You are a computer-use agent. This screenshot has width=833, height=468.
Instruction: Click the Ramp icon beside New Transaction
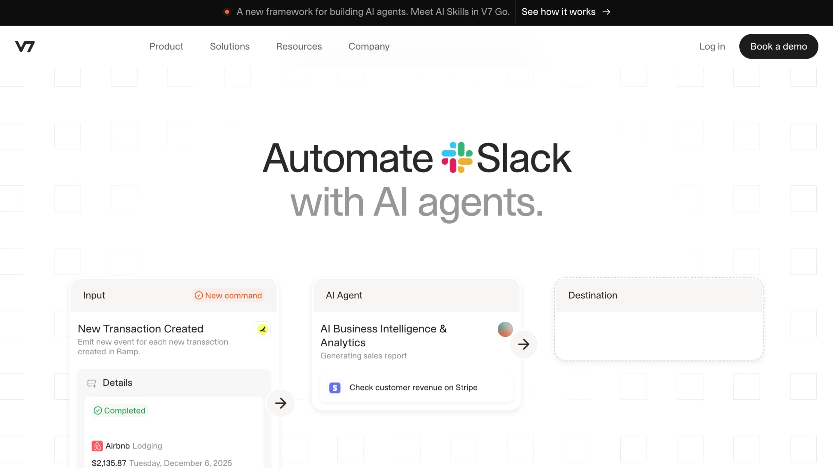[x=263, y=329]
